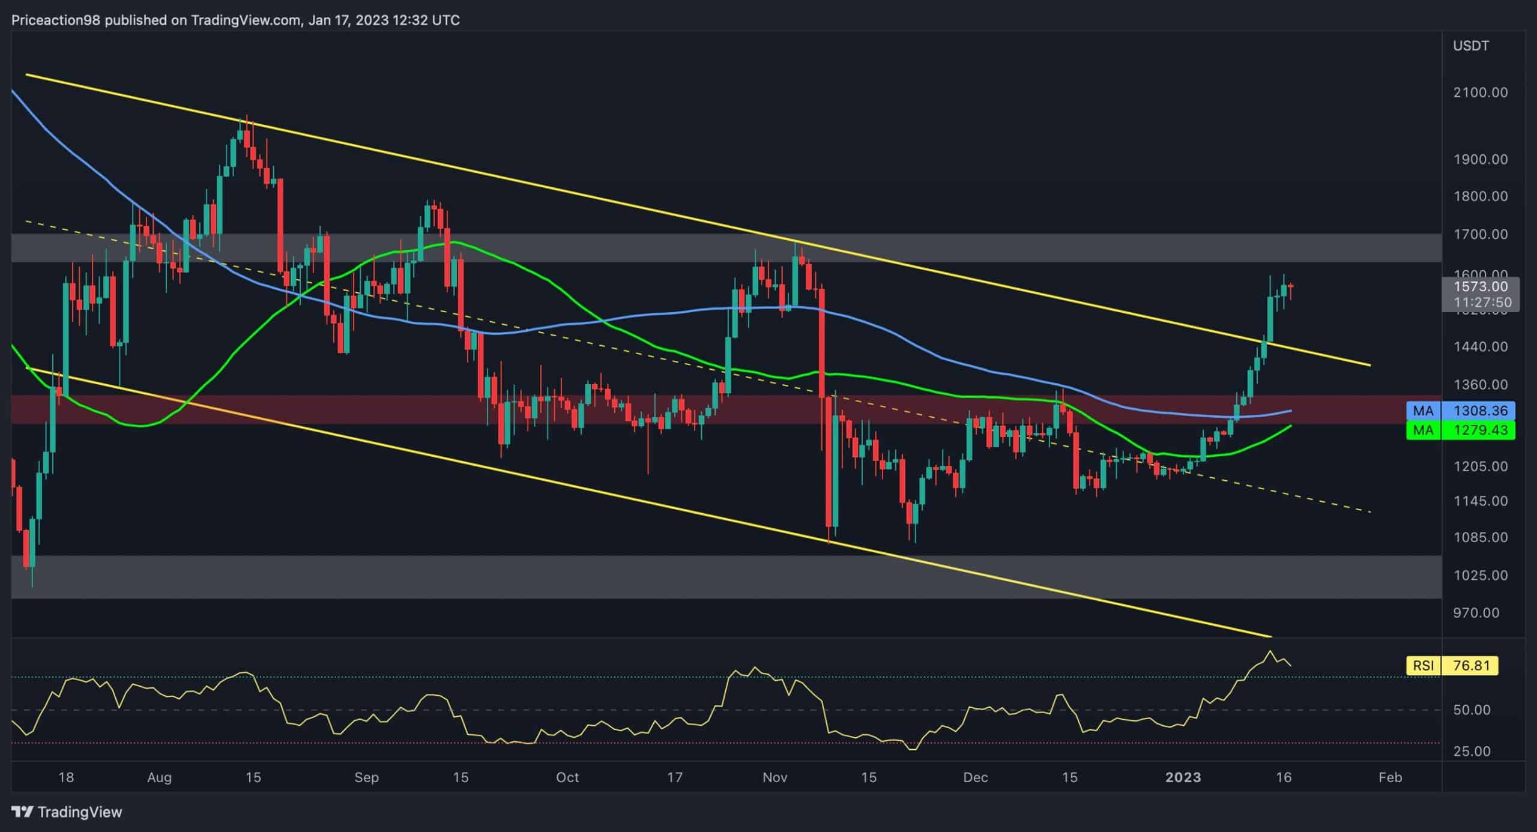Click the 16 date label near 2023
The image size is (1537, 832).
tap(1284, 777)
